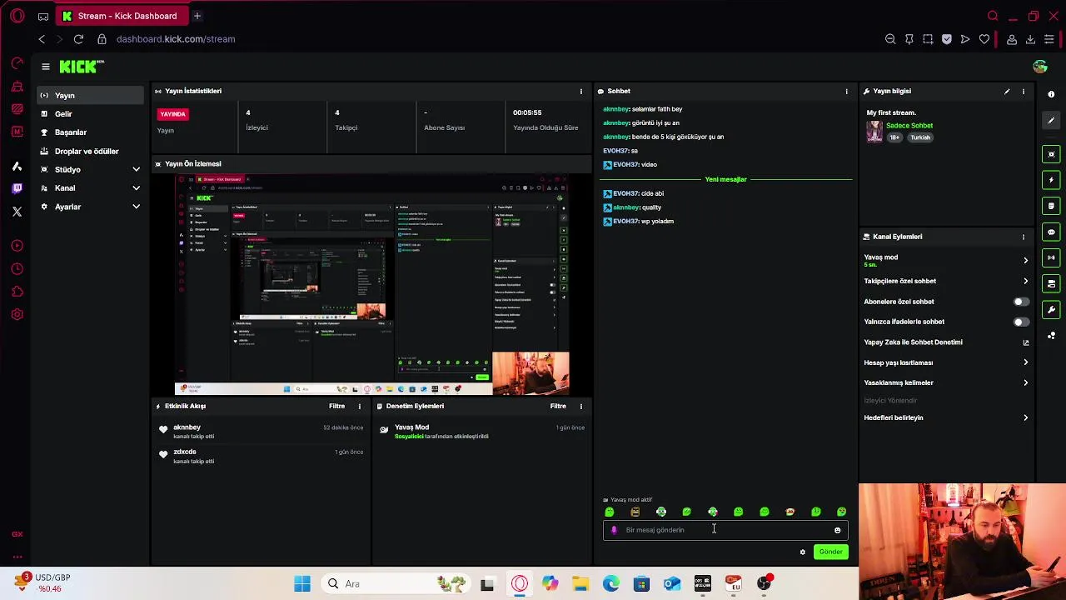Go back in browser
Viewport: 1066px width, 600px height.
42,39
